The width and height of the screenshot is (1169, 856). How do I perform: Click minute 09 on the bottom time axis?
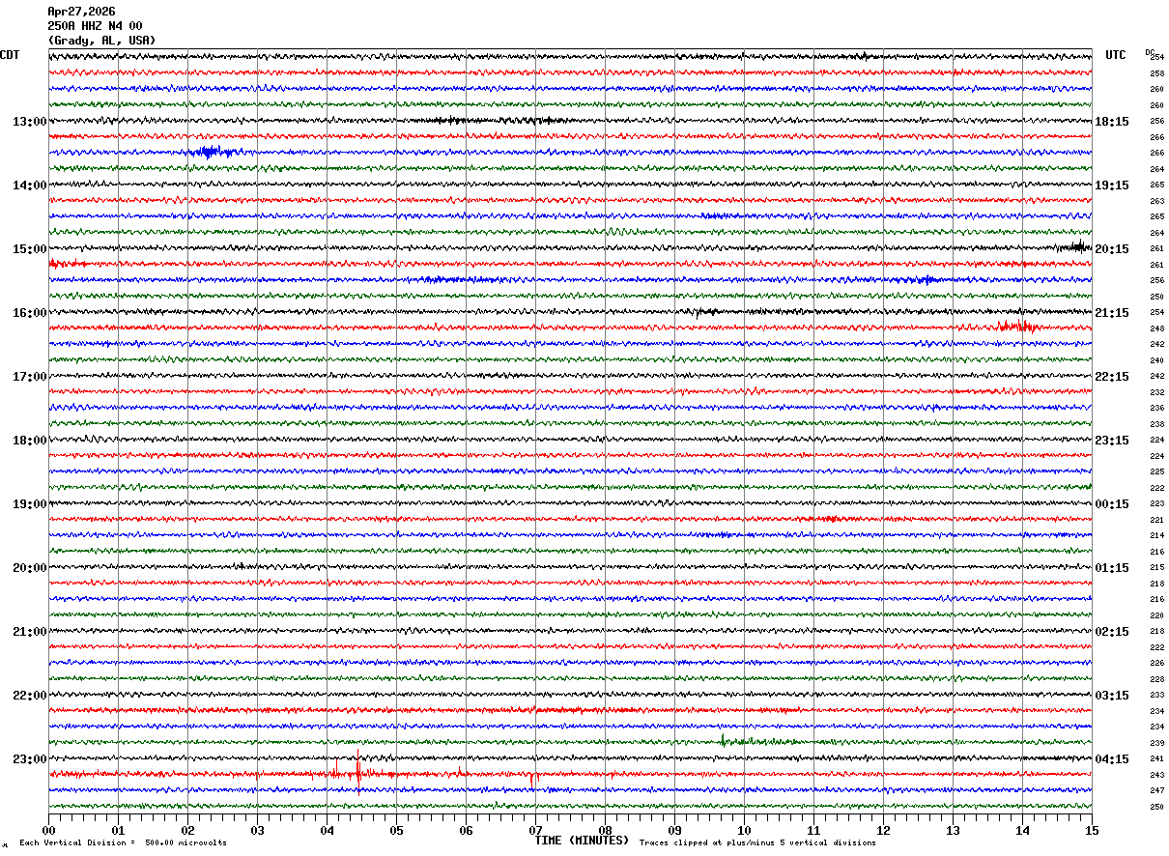[674, 830]
